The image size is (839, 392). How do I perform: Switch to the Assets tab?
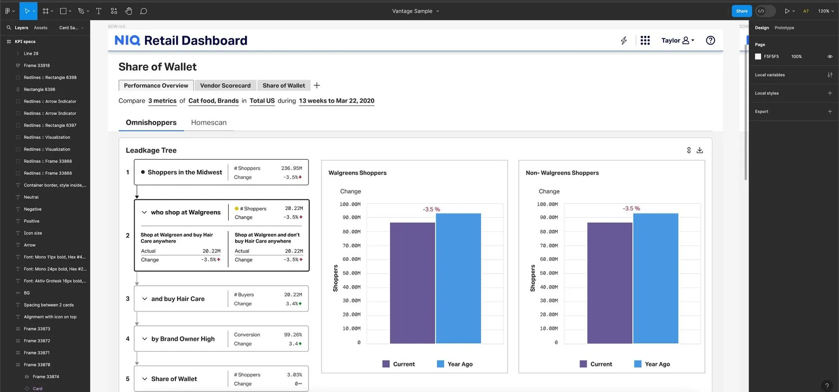pyautogui.click(x=41, y=28)
